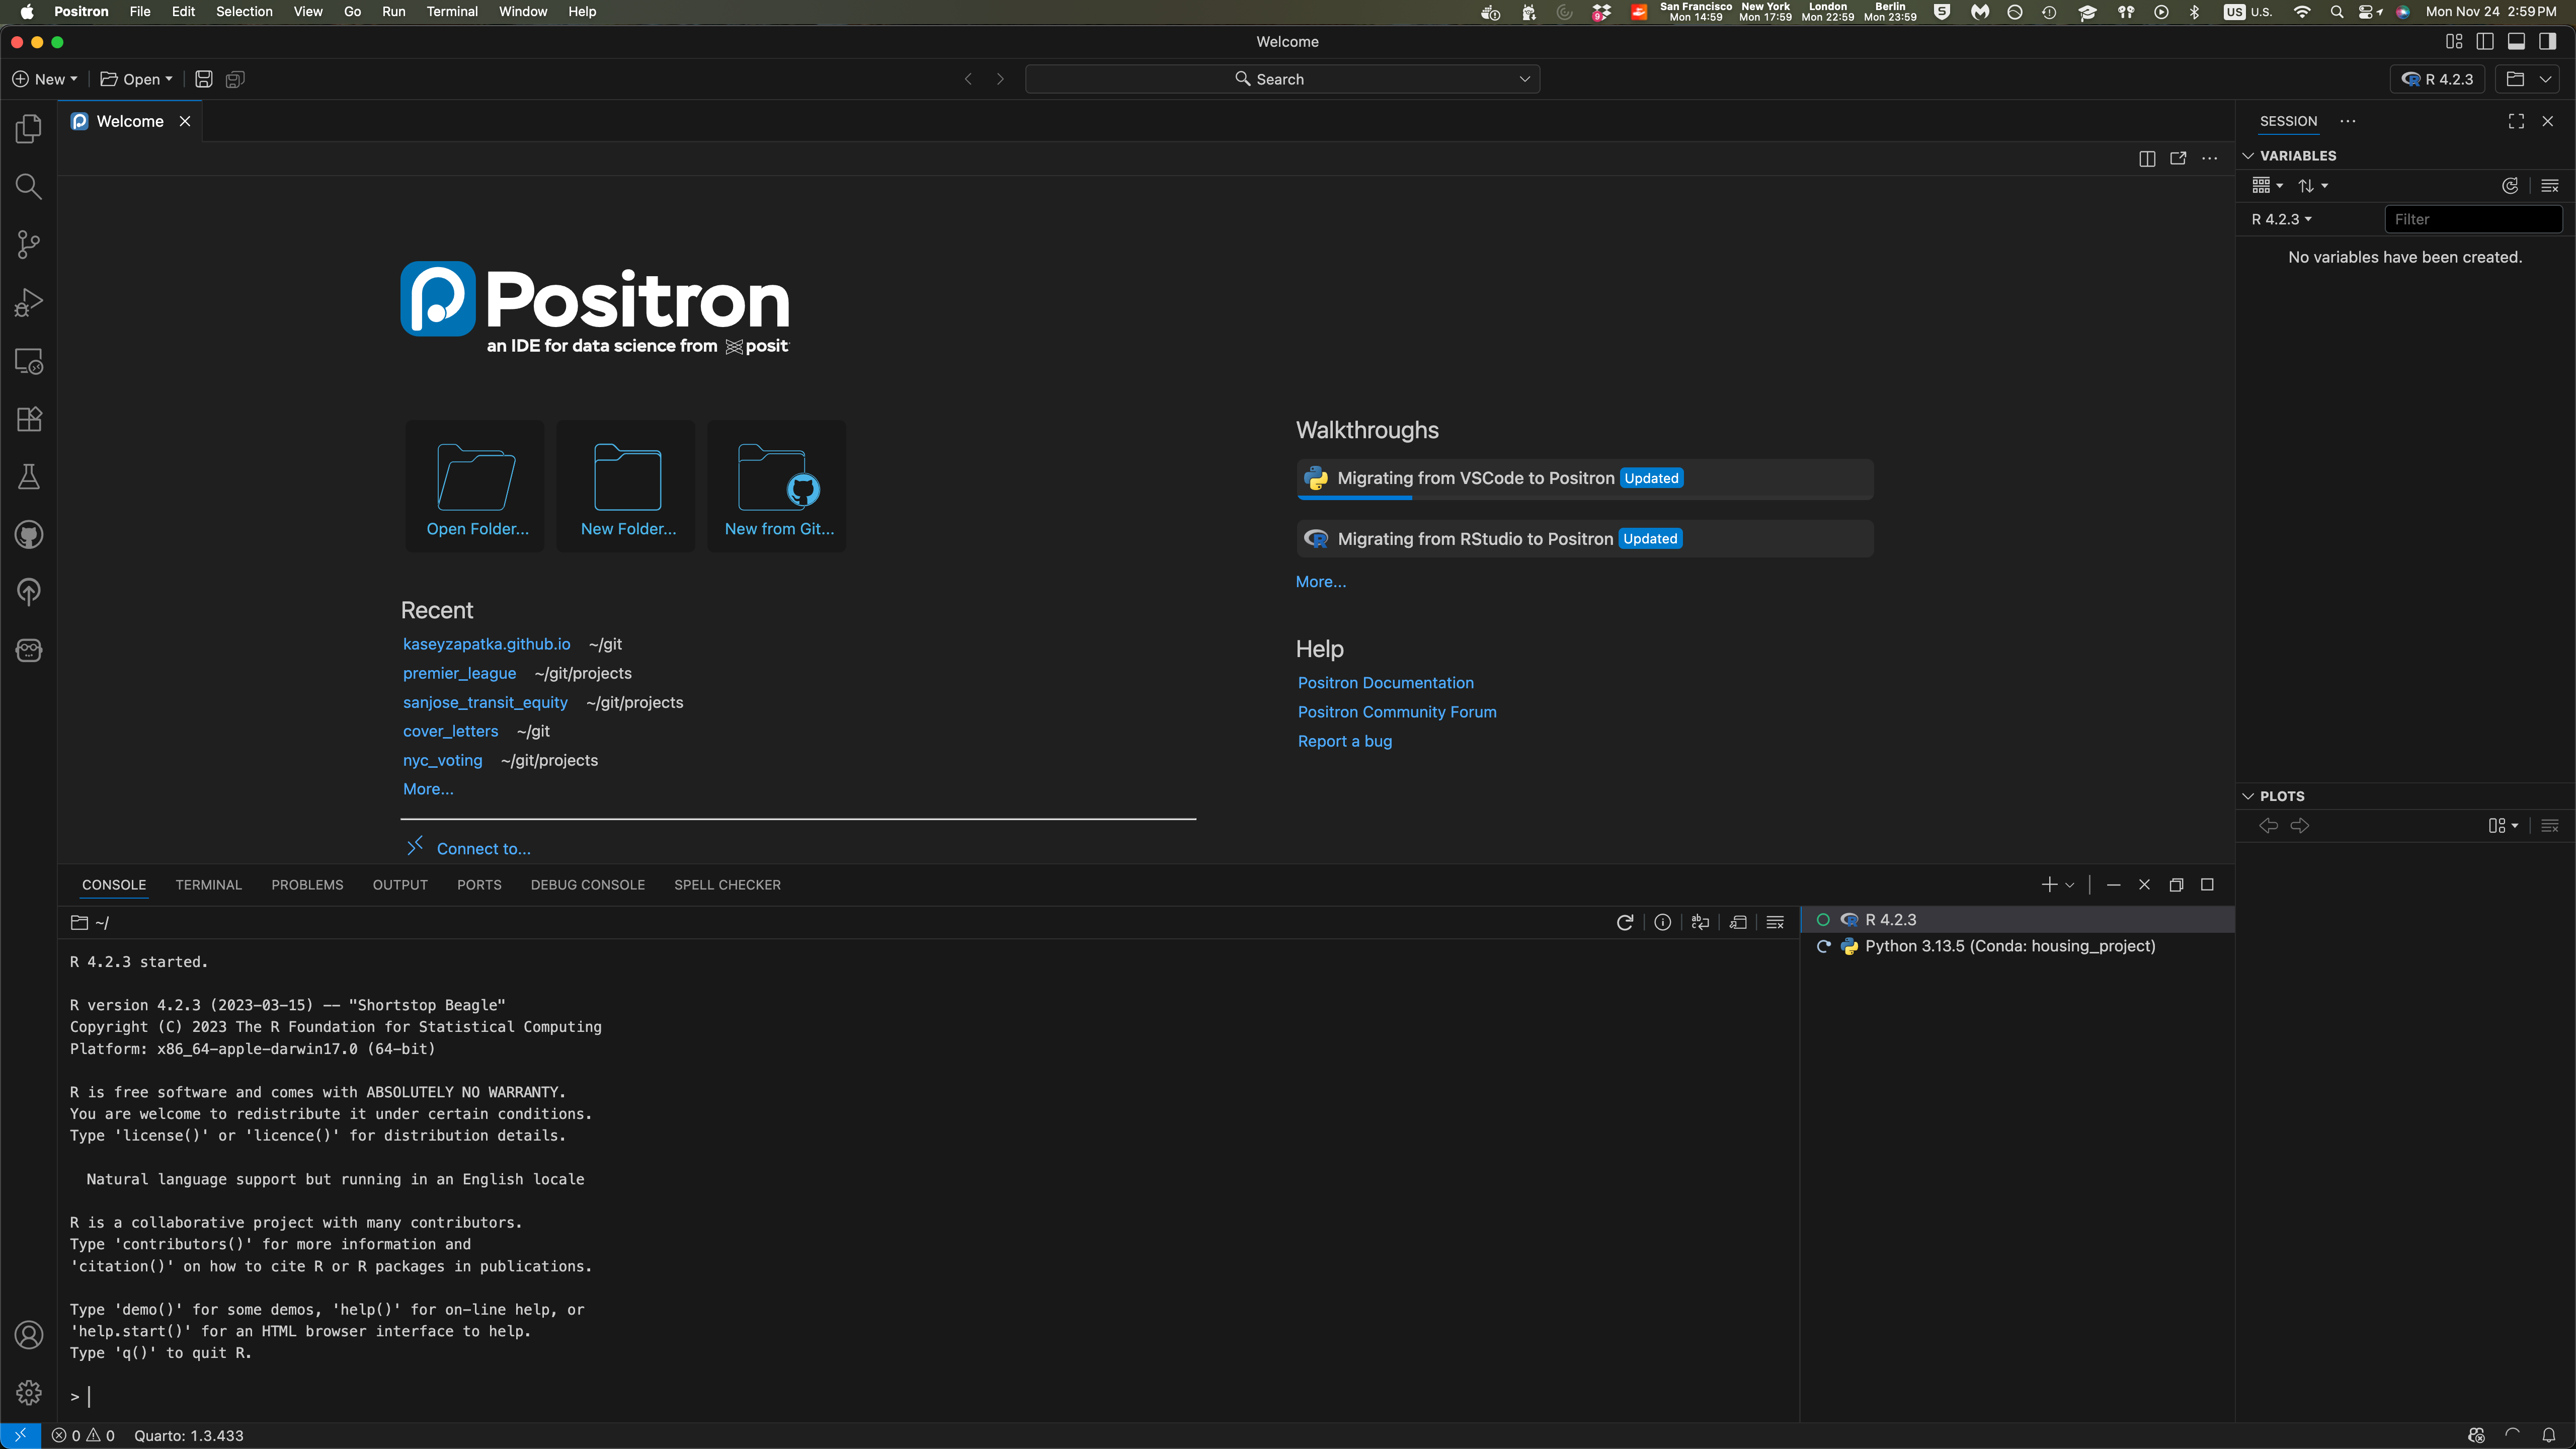Screen dimensions: 2576x1449
Task: Clear the console using clear icon
Action: (x=1775, y=922)
